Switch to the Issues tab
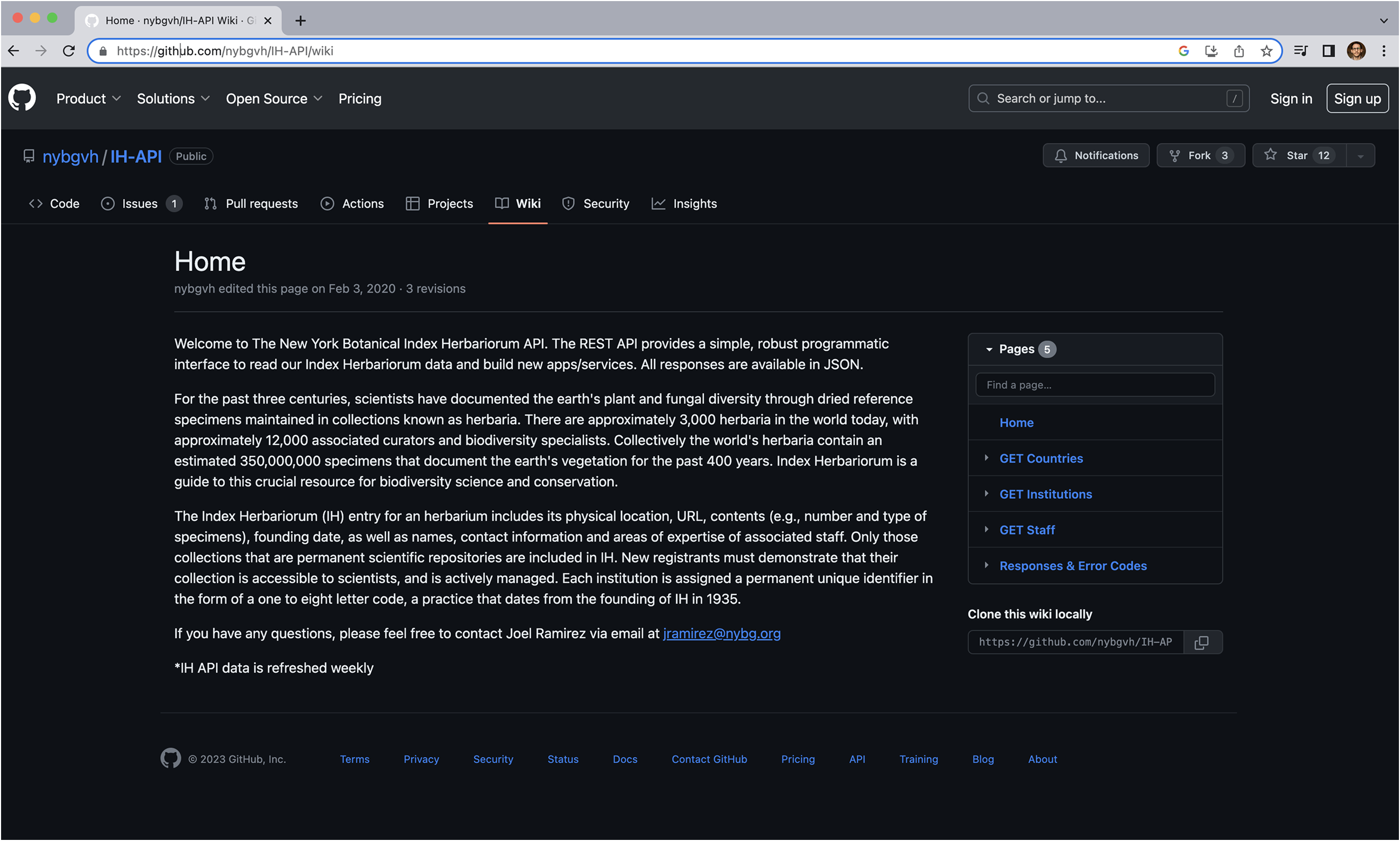Viewport: 1400px width, 841px height. click(140, 203)
